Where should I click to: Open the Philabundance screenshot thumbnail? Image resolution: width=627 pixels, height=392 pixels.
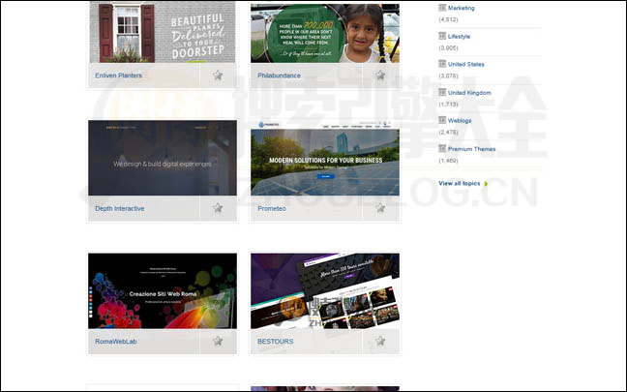coord(324,32)
